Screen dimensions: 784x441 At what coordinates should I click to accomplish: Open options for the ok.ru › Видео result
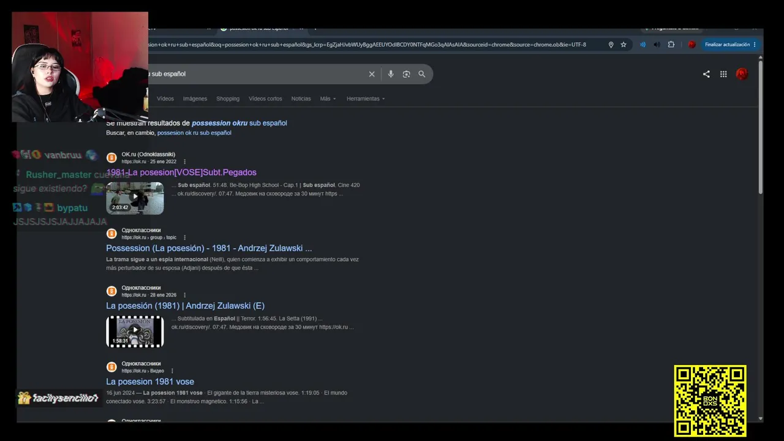pyautogui.click(x=172, y=371)
